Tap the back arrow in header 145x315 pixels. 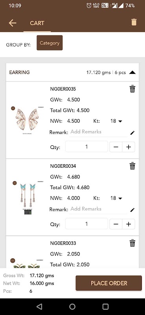click(13, 23)
